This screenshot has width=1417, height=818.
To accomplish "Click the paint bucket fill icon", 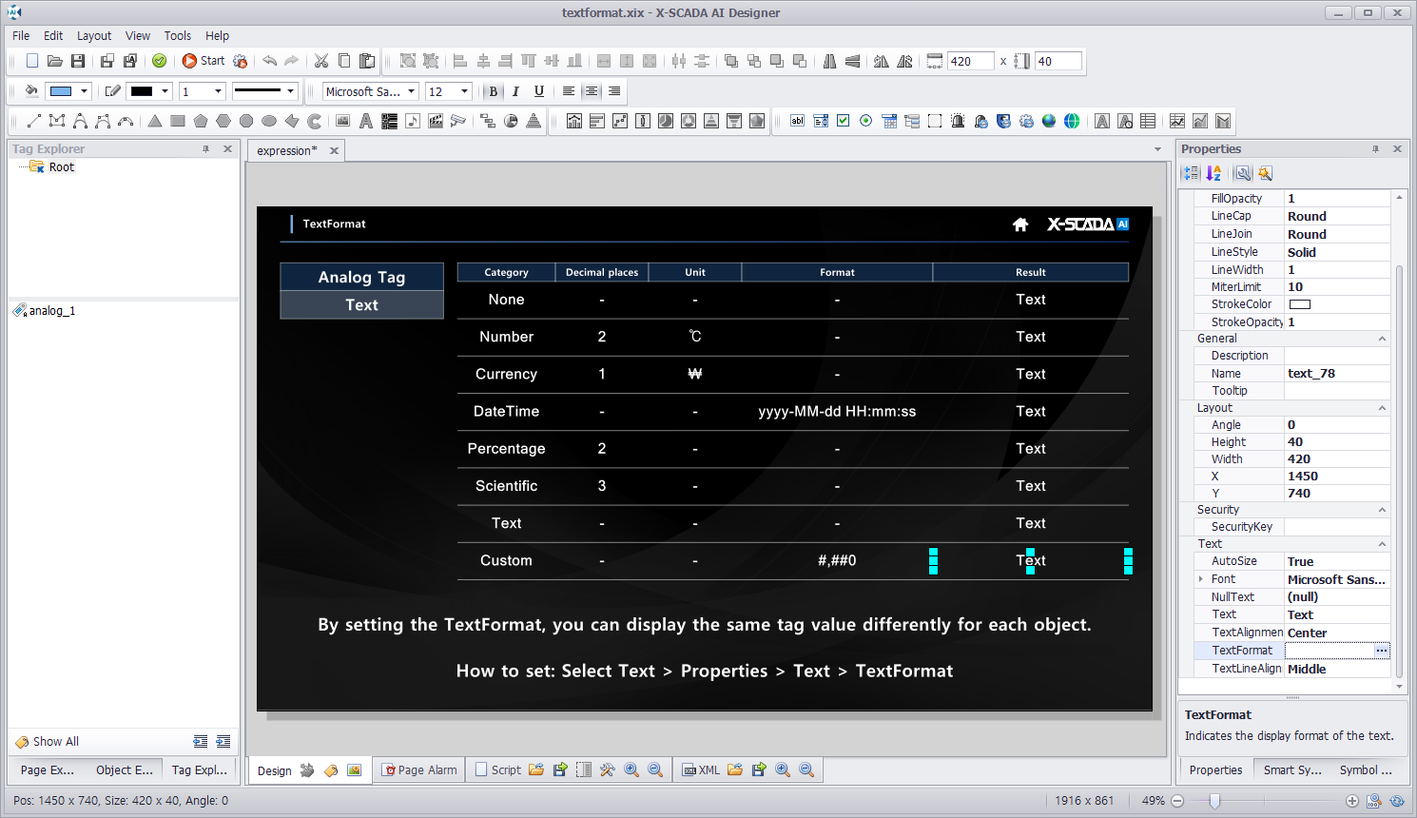I will [x=31, y=91].
